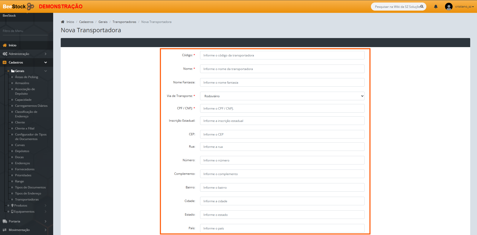Click the Código input field

pos(282,55)
